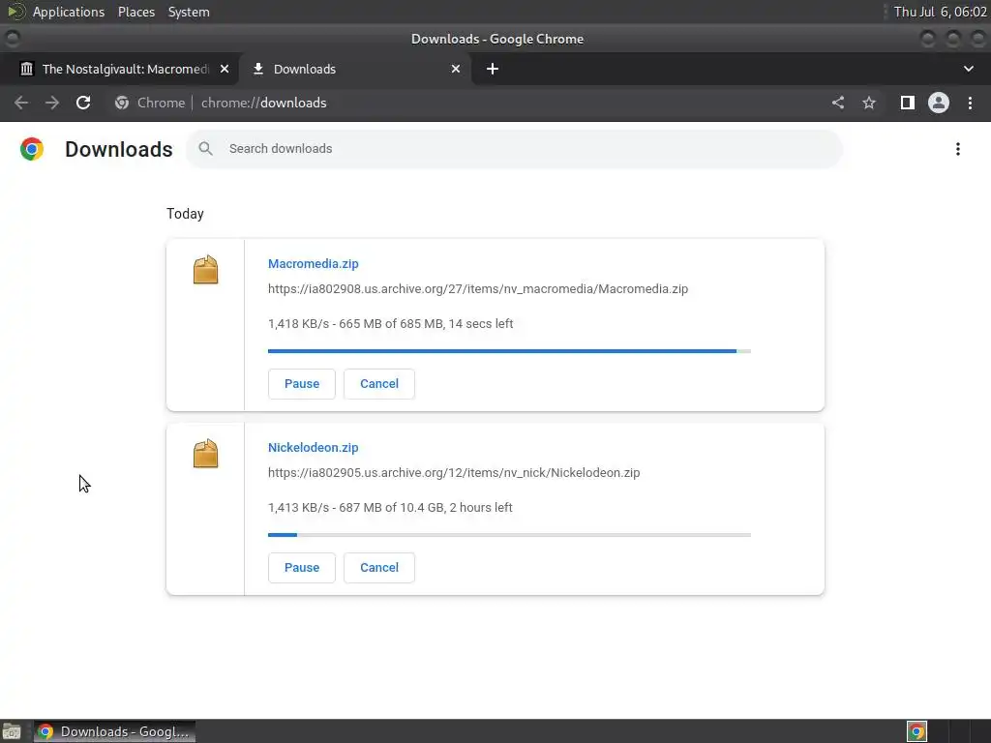
Task: Close the Nostalgivault tab
Action: point(225,69)
